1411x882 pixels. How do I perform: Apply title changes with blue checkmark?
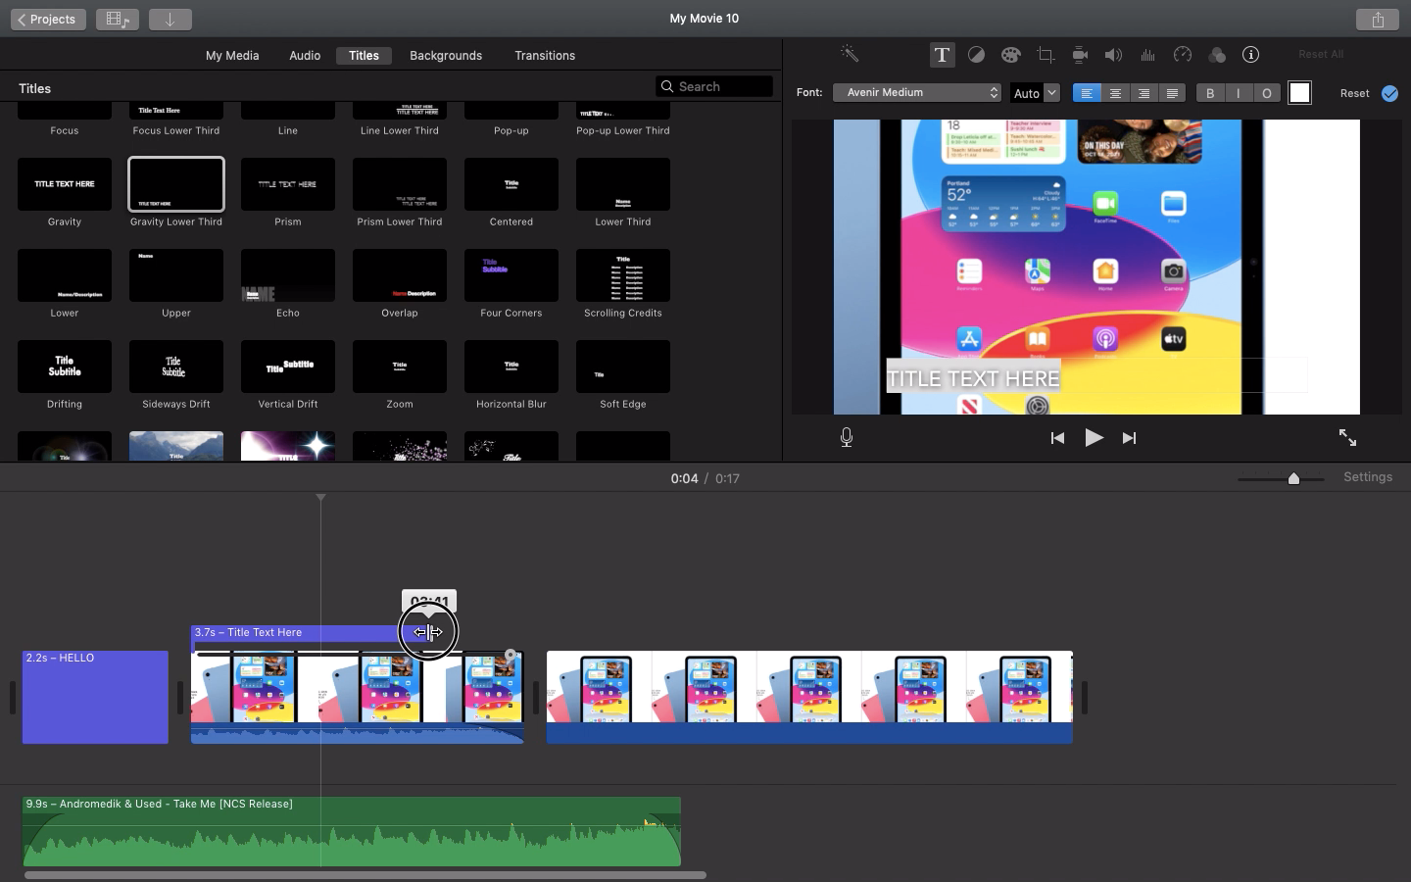(1389, 93)
